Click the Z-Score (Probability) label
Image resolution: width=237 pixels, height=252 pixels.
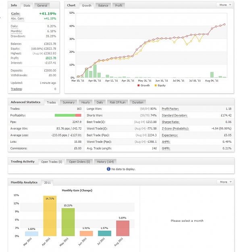(x=175, y=129)
